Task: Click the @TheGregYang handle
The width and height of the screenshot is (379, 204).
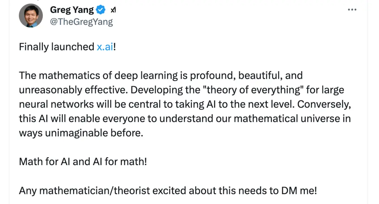Action: coord(81,22)
